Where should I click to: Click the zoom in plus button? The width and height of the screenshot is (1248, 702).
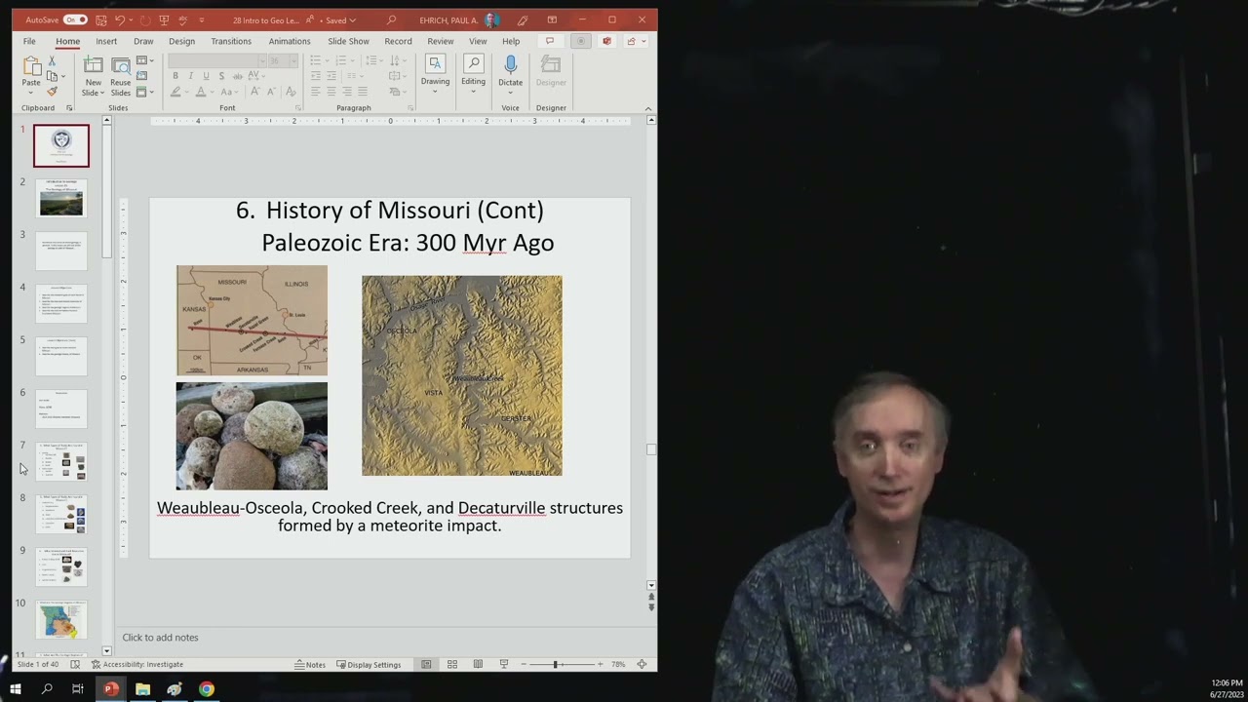click(600, 664)
